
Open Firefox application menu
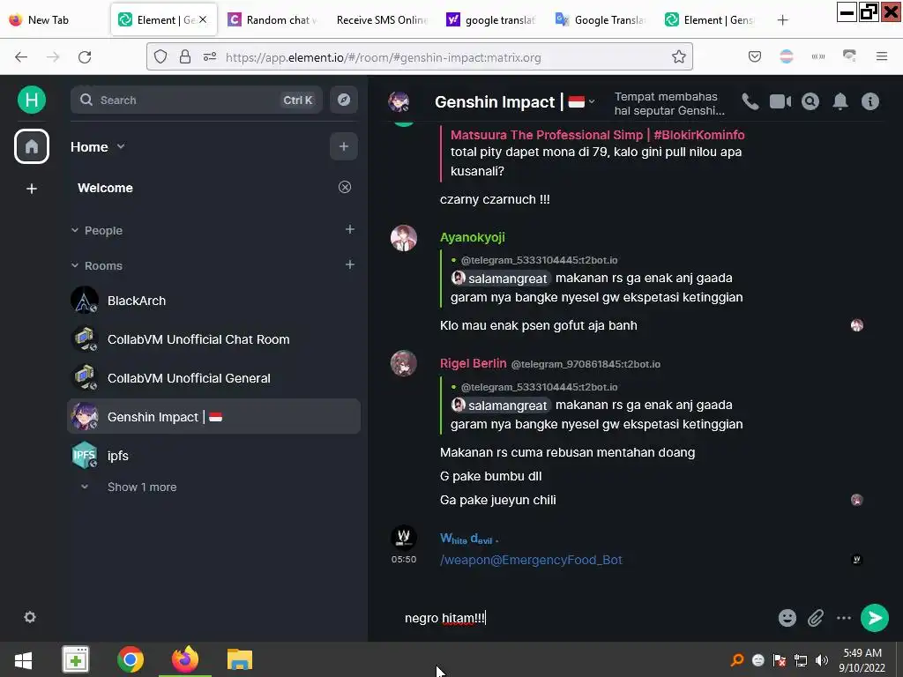click(882, 56)
